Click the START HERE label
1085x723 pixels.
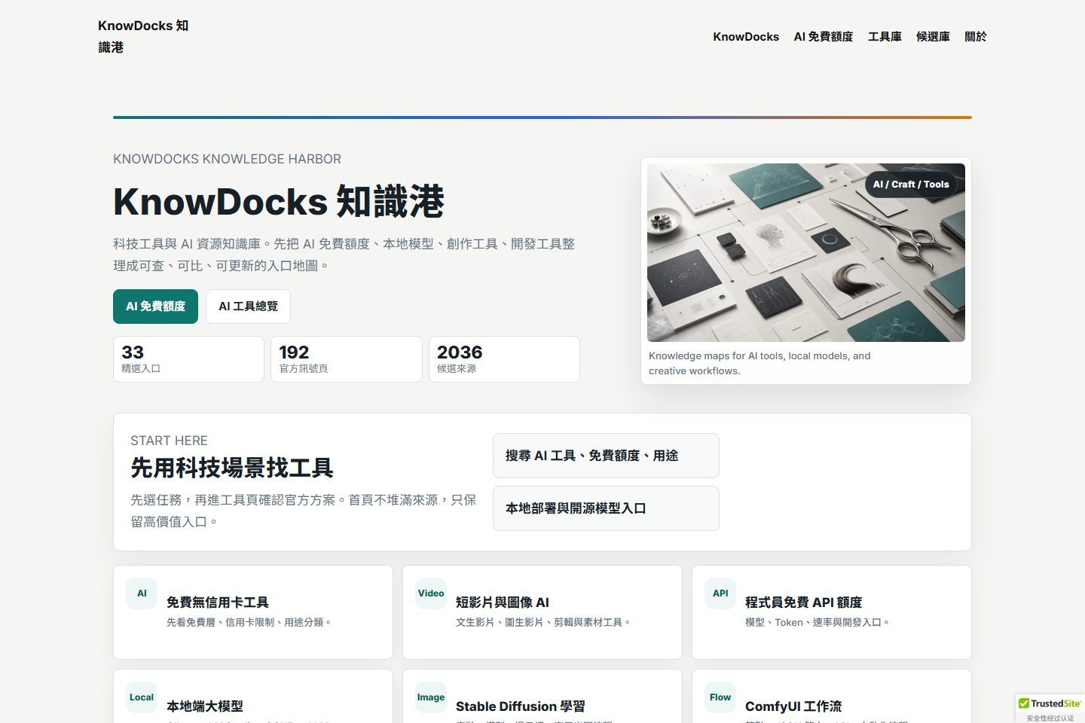(x=169, y=441)
